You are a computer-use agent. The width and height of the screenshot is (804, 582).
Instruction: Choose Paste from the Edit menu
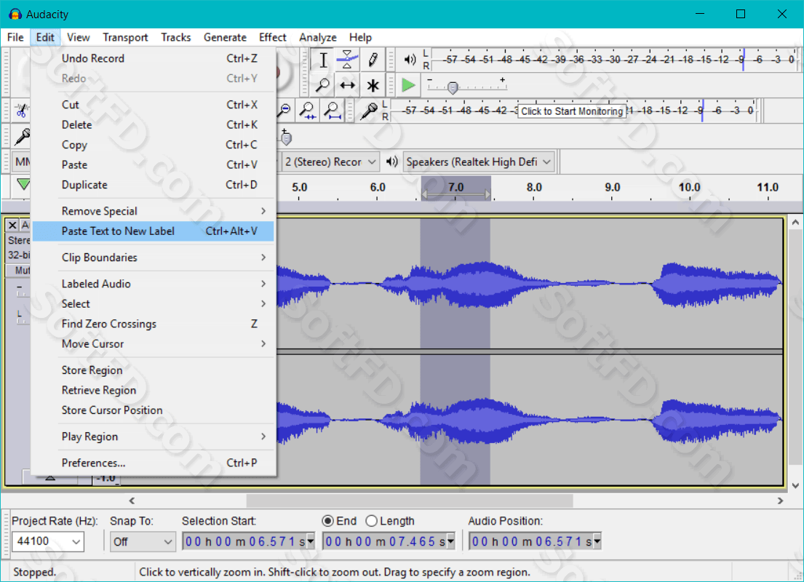coord(154,164)
